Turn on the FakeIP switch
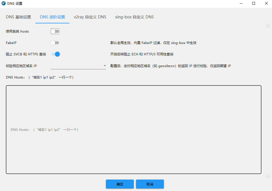 click(55, 43)
